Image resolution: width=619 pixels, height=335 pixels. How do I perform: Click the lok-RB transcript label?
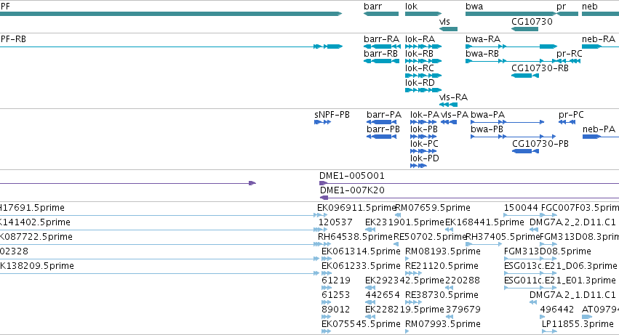pyautogui.click(x=419, y=54)
